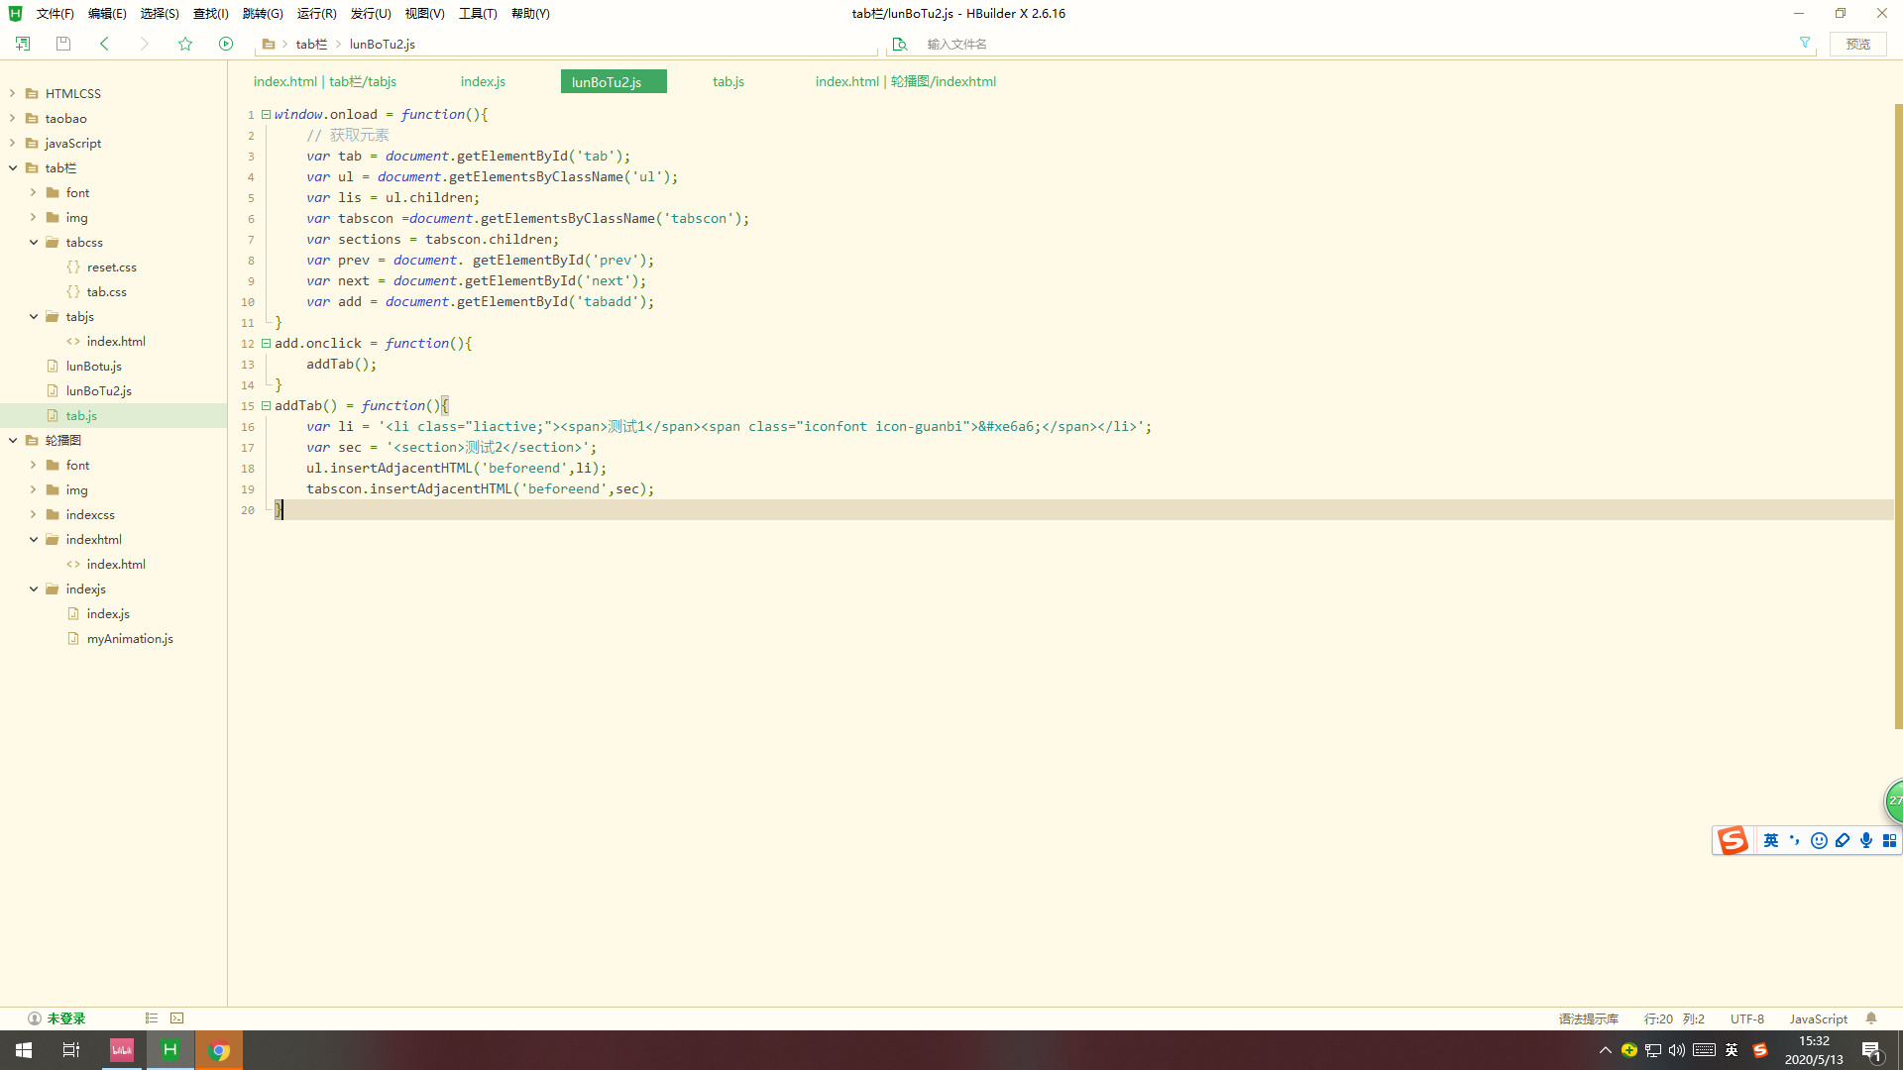Open the 工具(T) menu
Screen dimensions: 1903x1070
pyautogui.click(x=478, y=13)
